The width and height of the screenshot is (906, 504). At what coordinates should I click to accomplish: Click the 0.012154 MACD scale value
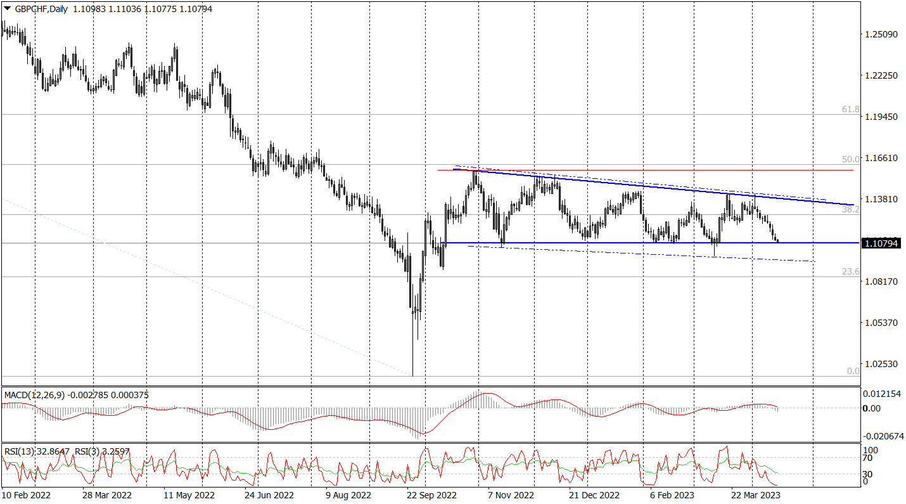click(x=881, y=394)
